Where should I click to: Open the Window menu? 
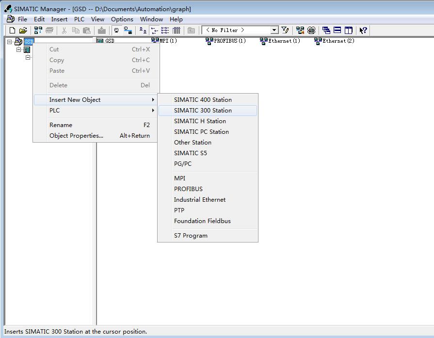pyautogui.click(x=151, y=19)
